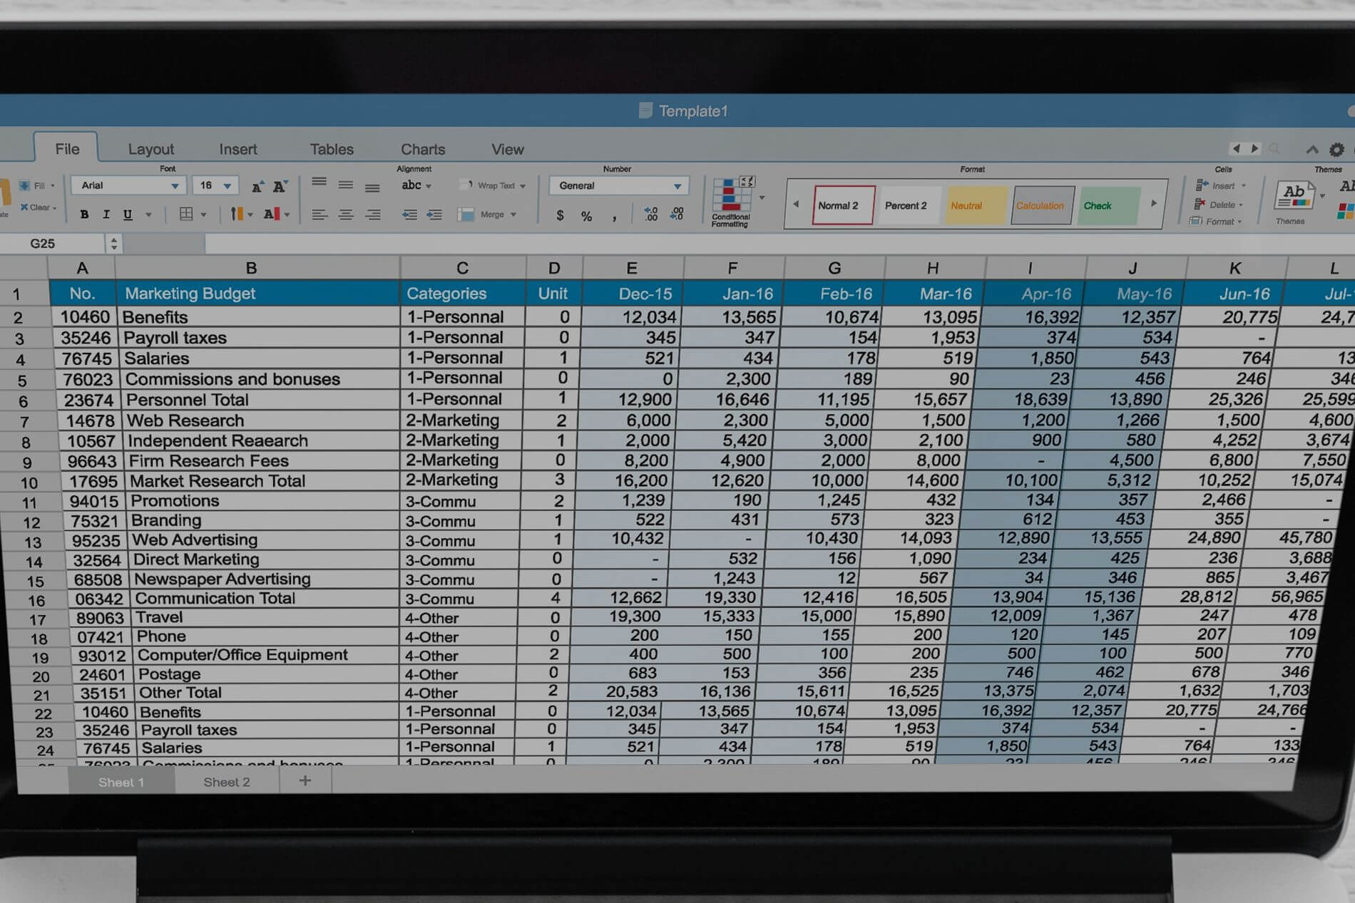Click the increase font size icon
Image resolution: width=1355 pixels, height=903 pixels.
(257, 187)
